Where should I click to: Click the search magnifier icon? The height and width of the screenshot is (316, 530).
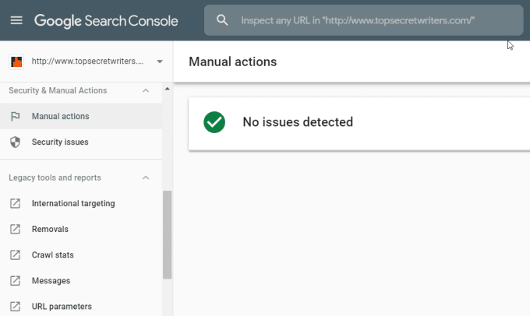pyautogui.click(x=223, y=20)
